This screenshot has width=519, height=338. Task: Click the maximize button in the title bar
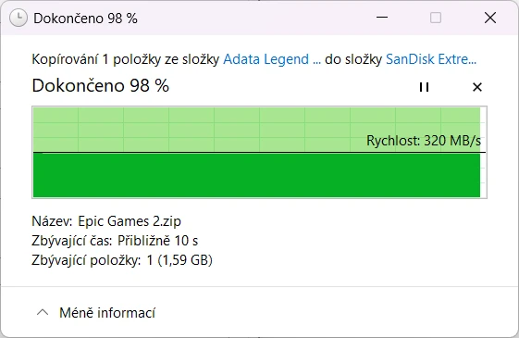point(436,18)
